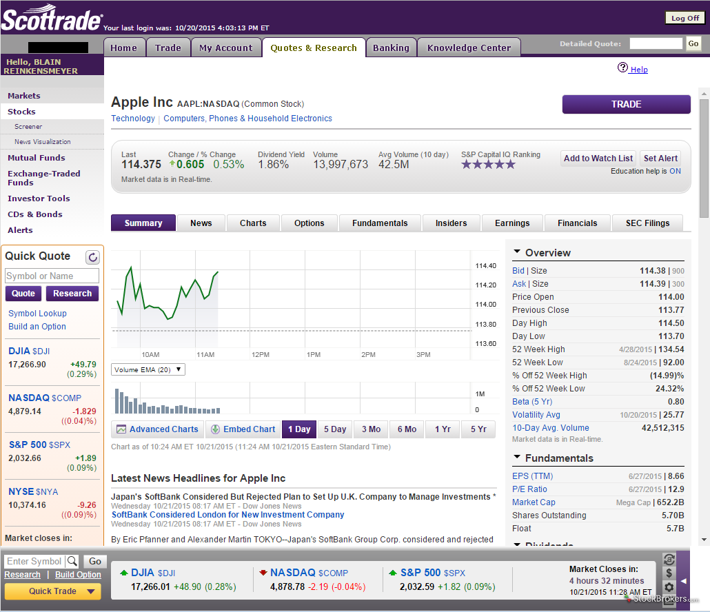Image resolution: width=710 pixels, height=612 pixels.
Task: Click the Research button in Quick Quote
Action: click(x=72, y=294)
